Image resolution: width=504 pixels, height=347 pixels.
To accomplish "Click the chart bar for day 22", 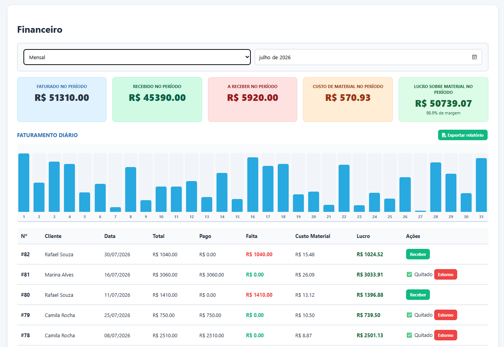I will (x=344, y=188).
